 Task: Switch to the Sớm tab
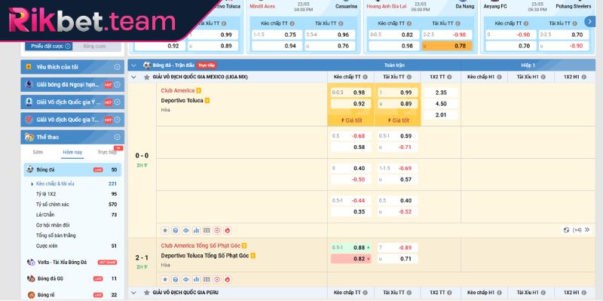point(38,152)
